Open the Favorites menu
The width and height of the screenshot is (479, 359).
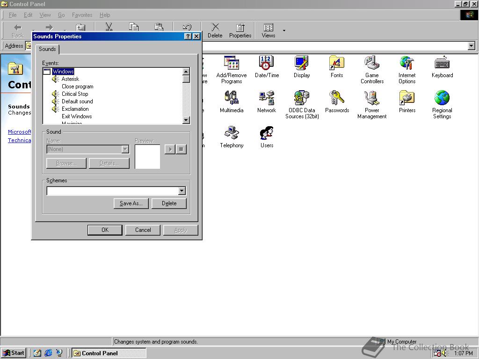point(82,15)
